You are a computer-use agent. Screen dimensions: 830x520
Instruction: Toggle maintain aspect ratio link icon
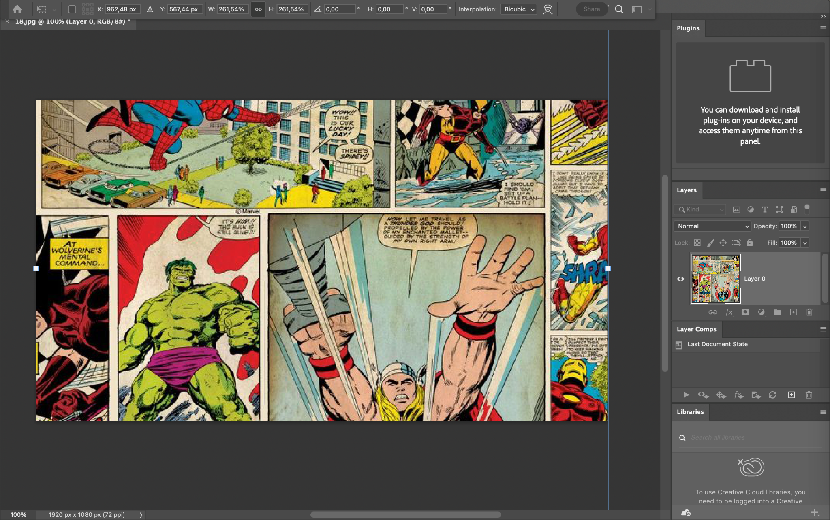[258, 9]
